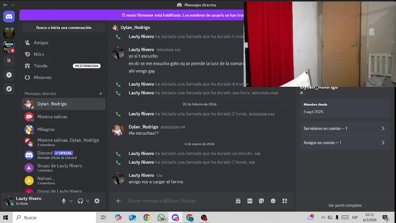Click message field to Dylan_Rodrigo
Viewport: 396px width, 223px height.
[179, 201]
